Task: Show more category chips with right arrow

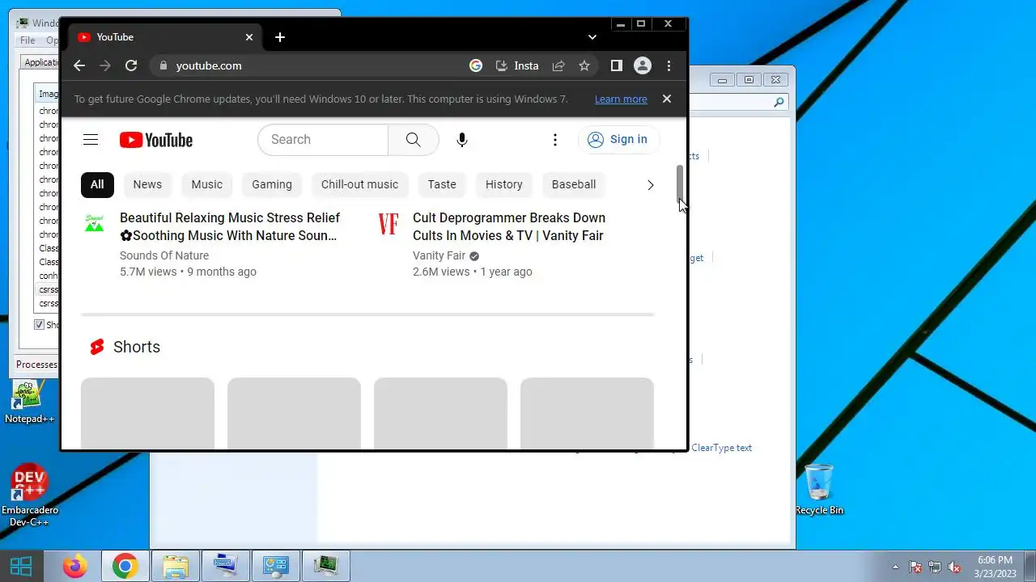Action: pos(650,185)
